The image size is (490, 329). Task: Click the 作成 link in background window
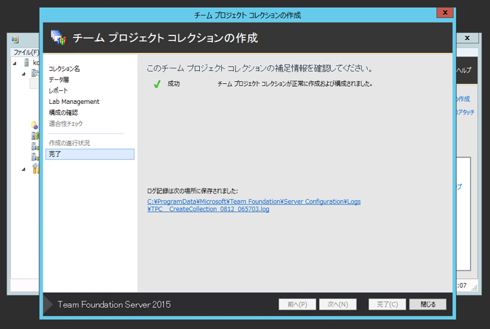[464, 99]
